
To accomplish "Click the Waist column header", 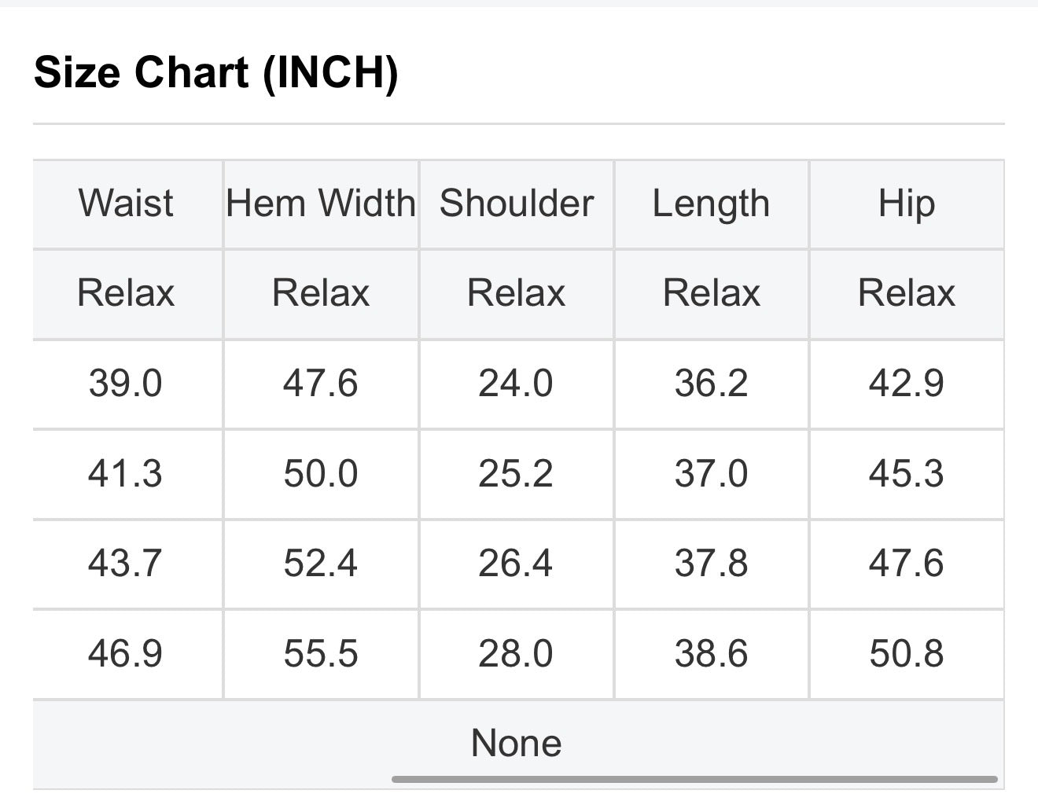I will pos(126,204).
